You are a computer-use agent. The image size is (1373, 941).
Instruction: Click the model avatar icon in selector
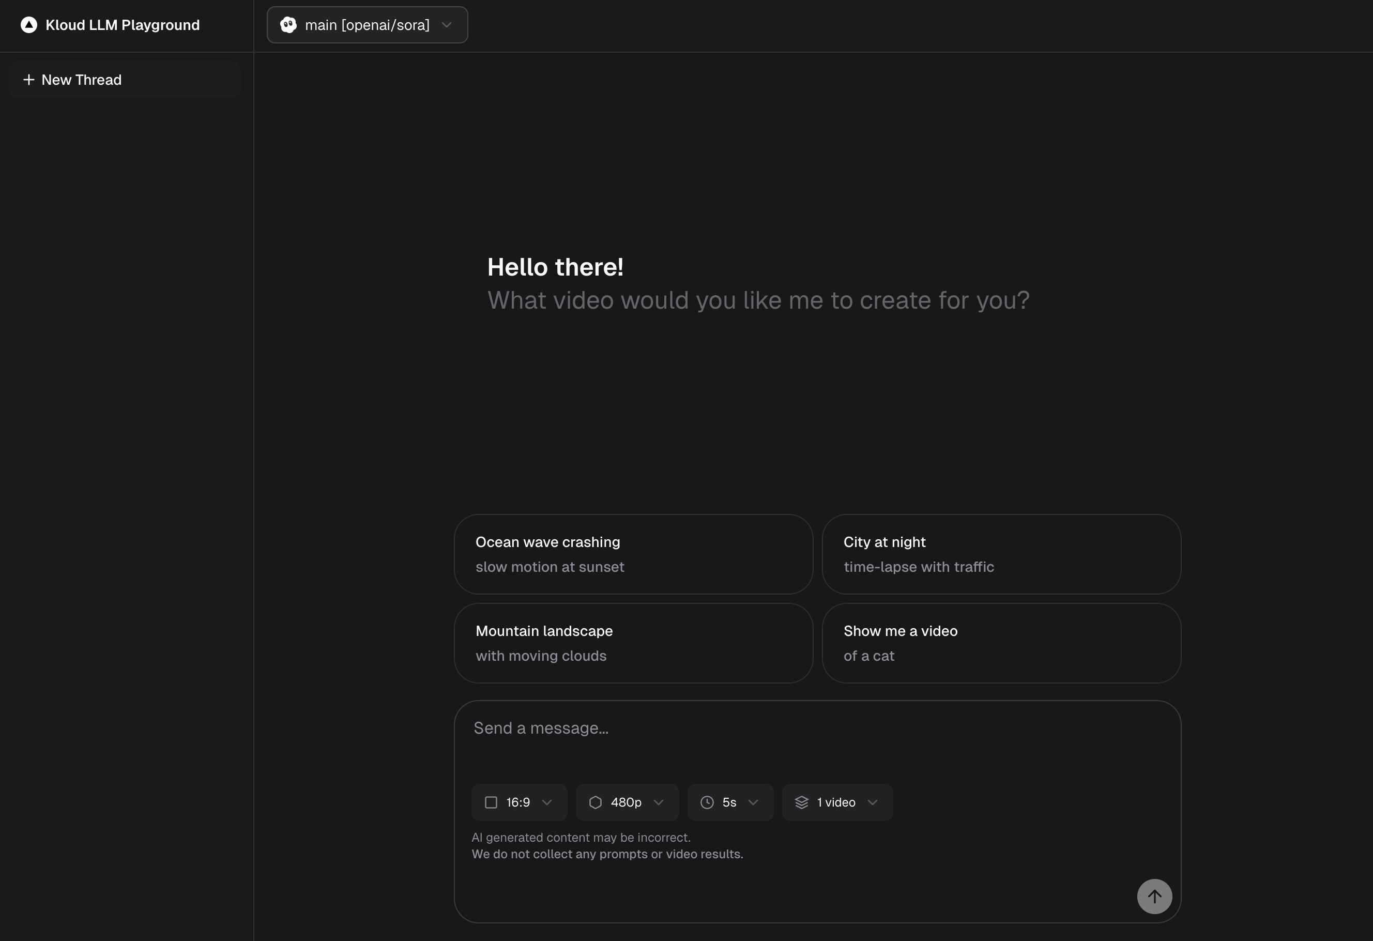tap(288, 25)
